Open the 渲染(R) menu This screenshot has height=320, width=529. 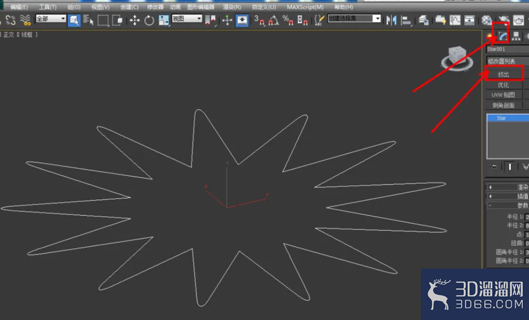232,6
